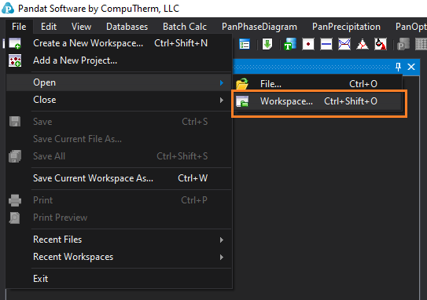Select the section (2D) phase diagram icon

[x=344, y=44]
